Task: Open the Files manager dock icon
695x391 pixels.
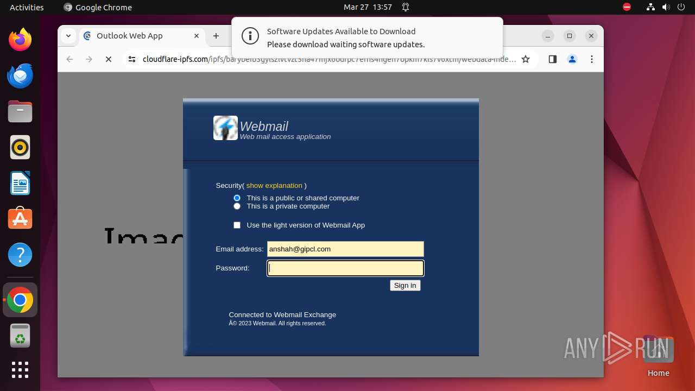Action: 20,111
